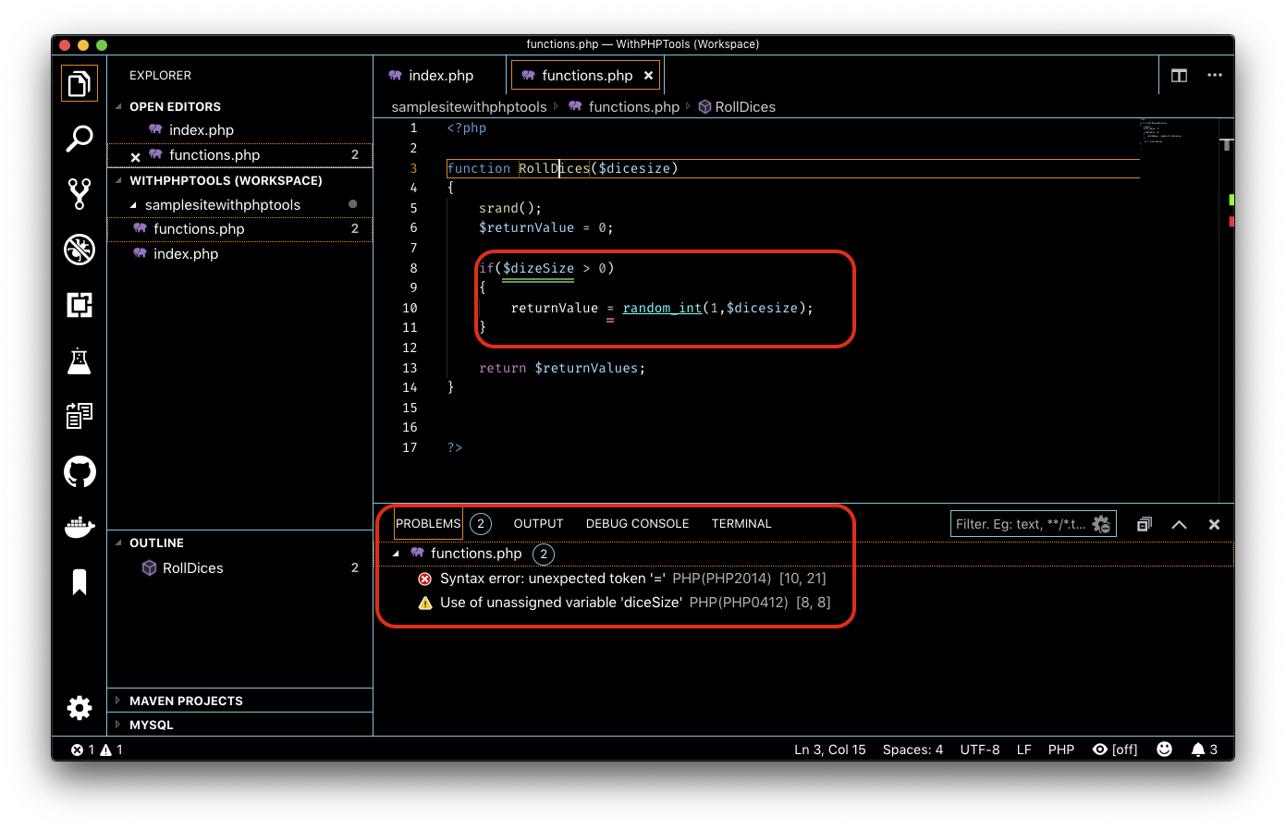Click filter settings gear in Problems panel
Viewport: 1286px width, 829px height.
point(1101,524)
